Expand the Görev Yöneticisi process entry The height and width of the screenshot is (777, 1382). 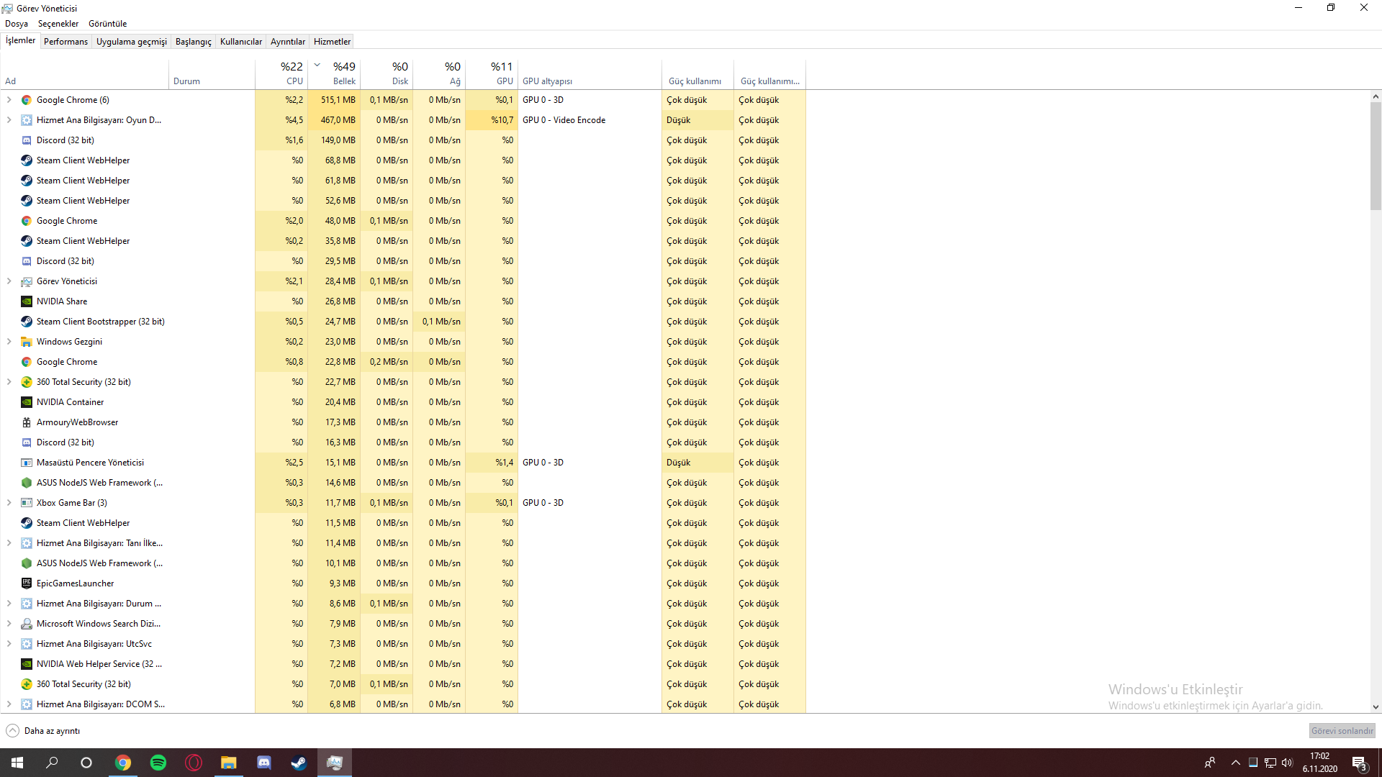point(9,281)
